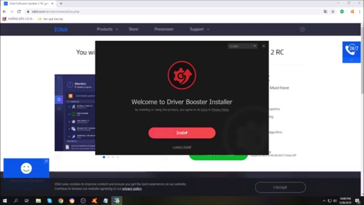The image size is (364, 205).
Task: Click the smiley face feedback icon
Action: [x=26, y=168]
